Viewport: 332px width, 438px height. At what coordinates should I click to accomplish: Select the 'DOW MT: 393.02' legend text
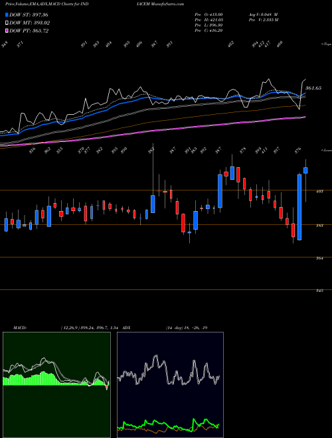click(30, 23)
